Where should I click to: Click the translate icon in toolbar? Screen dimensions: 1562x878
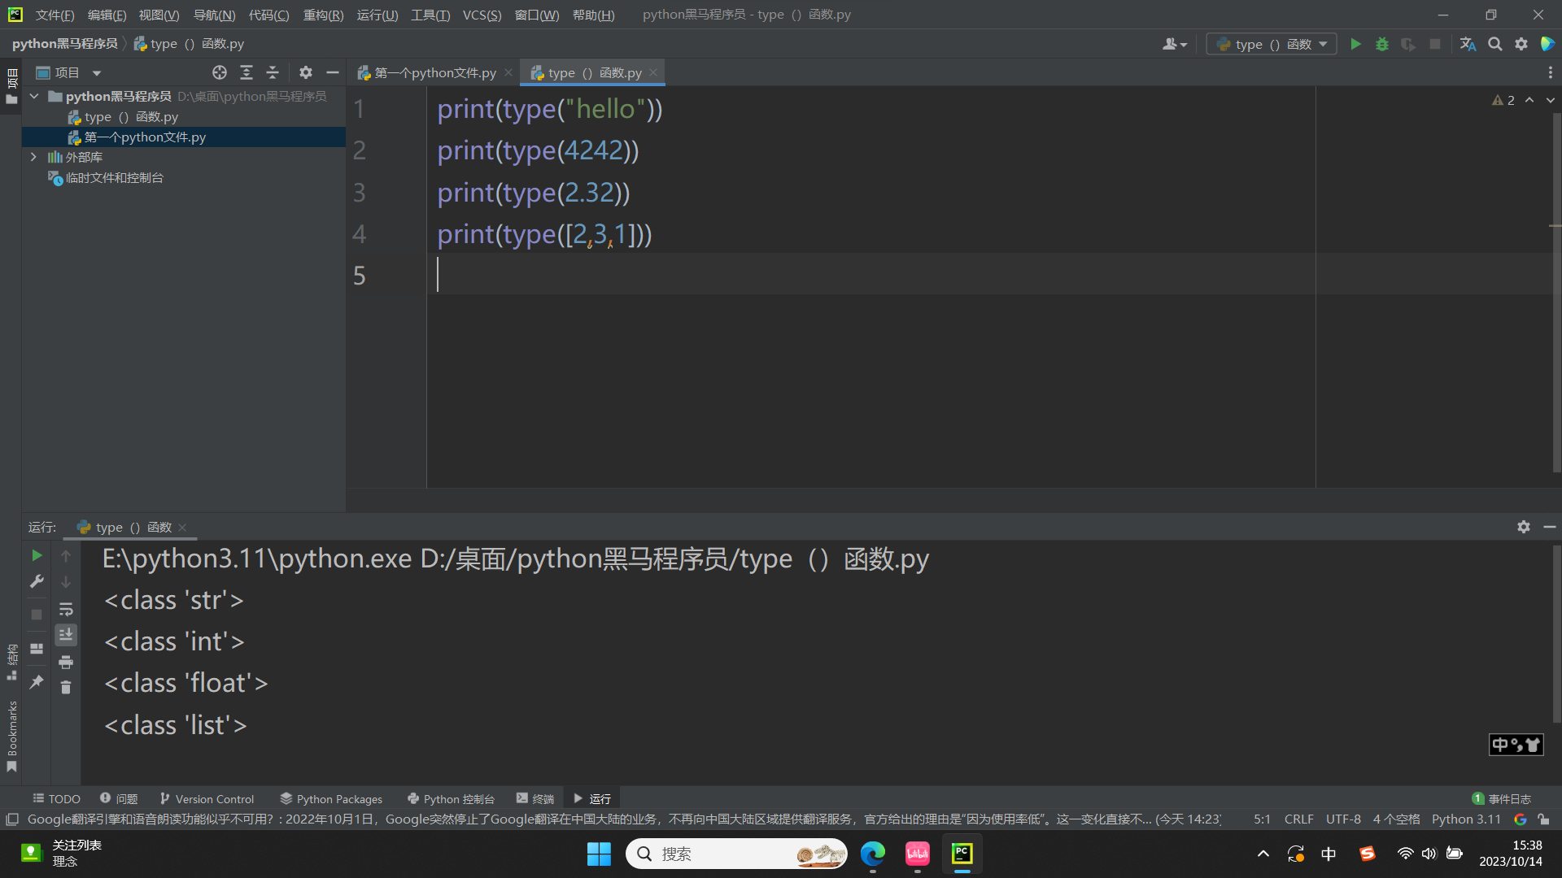[x=1468, y=44]
